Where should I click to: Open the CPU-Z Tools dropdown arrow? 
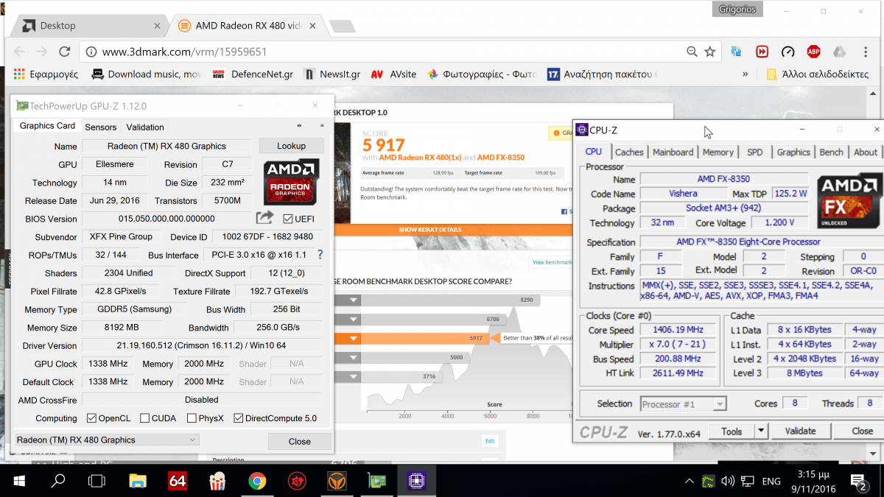(761, 431)
